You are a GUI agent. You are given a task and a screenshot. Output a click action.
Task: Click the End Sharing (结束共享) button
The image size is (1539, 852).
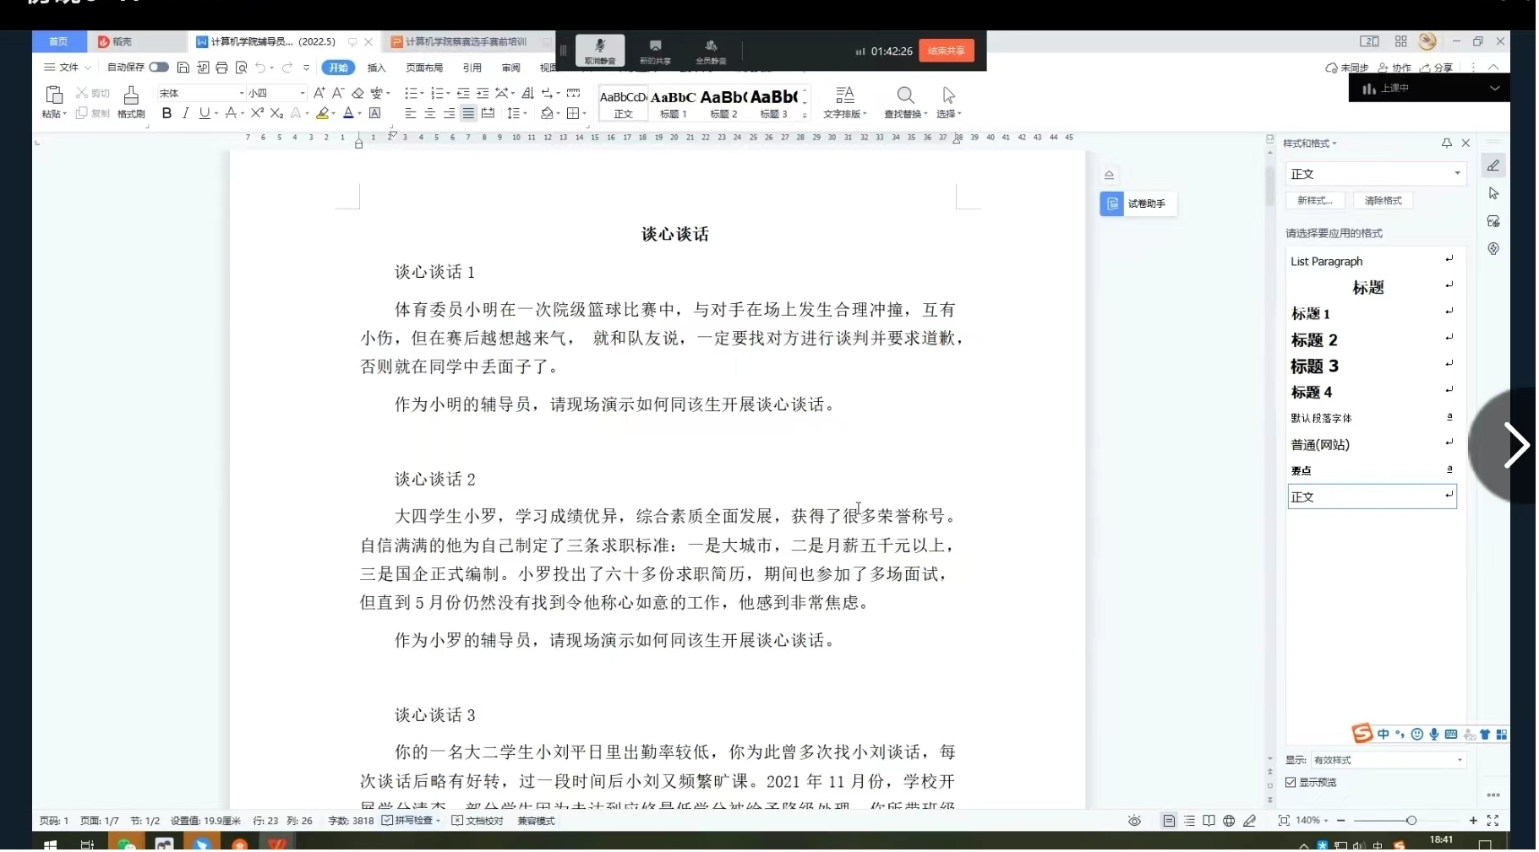pyautogui.click(x=946, y=51)
